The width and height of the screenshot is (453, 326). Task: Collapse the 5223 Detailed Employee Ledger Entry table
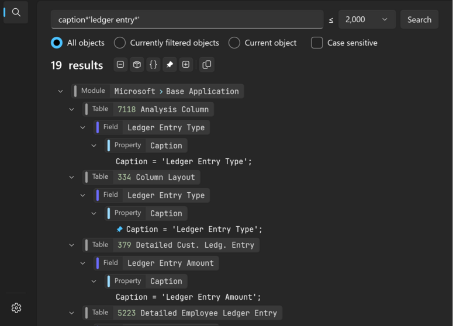72,313
